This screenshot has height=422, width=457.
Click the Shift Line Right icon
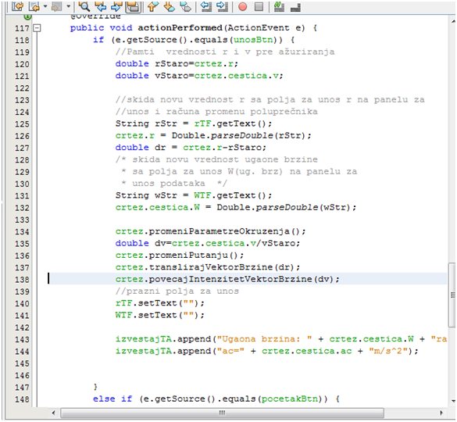click(223, 6)
